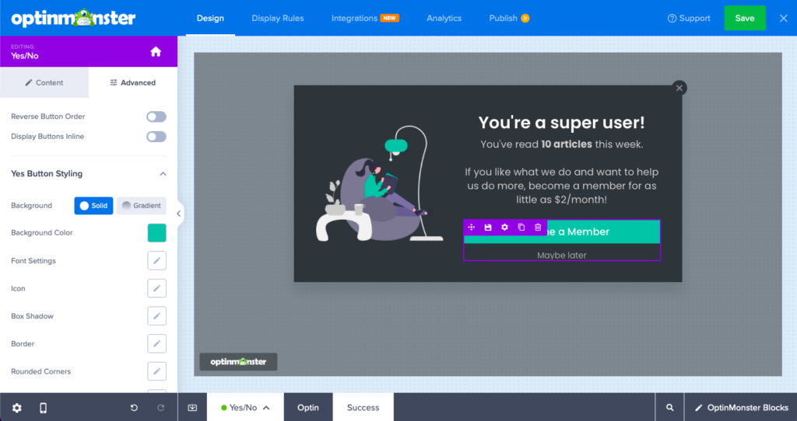Select the You're a super user! heading
Screen dimensions: 797x421
point(561,123)
